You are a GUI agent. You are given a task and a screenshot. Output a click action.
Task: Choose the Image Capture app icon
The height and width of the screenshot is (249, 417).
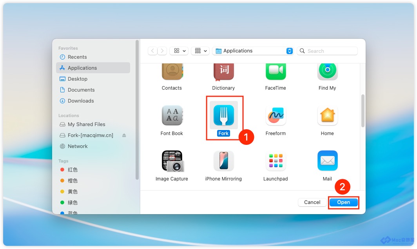tap(172, 161)
